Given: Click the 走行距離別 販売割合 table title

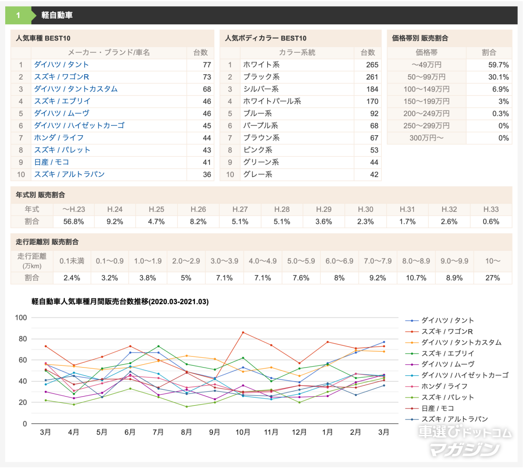Looking at the screenshot, I should tap(47, 242).
